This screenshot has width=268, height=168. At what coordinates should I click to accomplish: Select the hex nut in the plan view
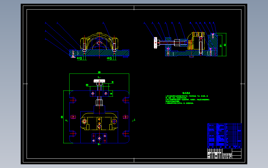pos(99,103)
